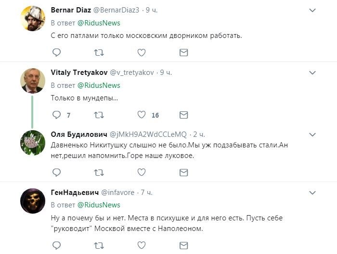This screenshot has width=337, height=254.
Task: Message icon under Оля Будилович's tweet
Action: coord(183,172)
